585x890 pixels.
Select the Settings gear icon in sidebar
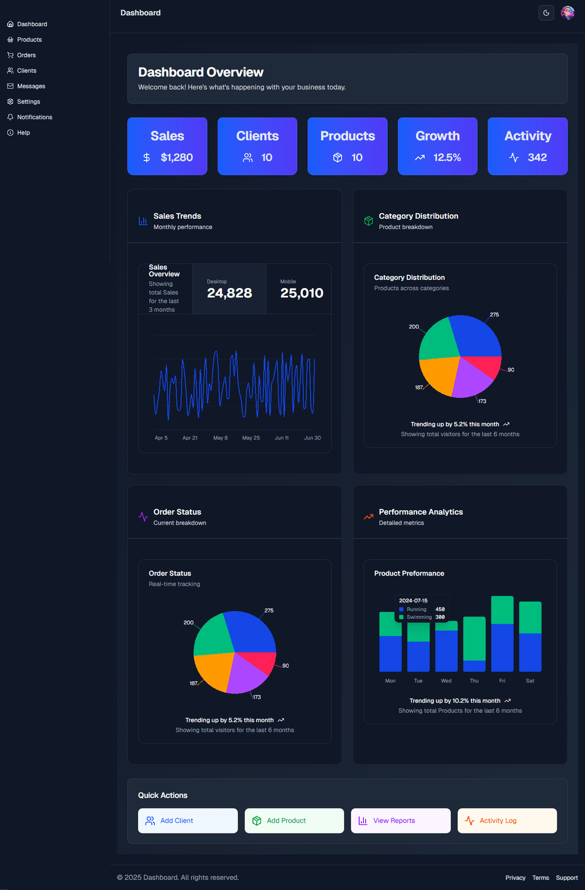(x=10, y=102)
